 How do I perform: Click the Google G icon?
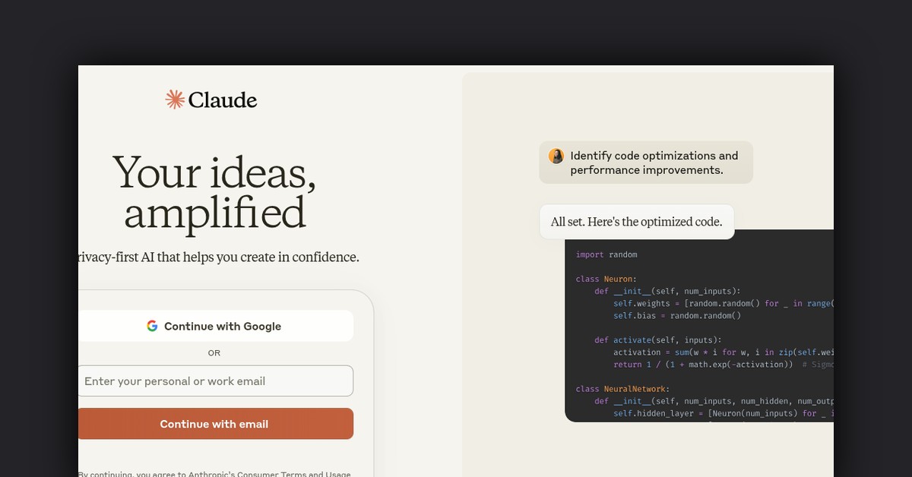coord(152,326)
